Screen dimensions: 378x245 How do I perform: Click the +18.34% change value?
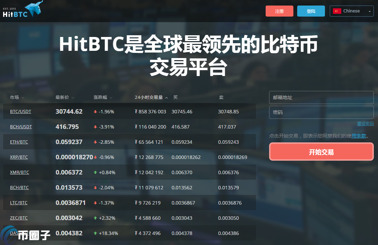click(108, 233)
